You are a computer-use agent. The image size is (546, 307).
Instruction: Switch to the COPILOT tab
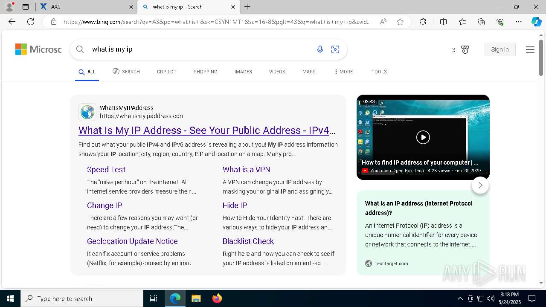coord(167,72)
